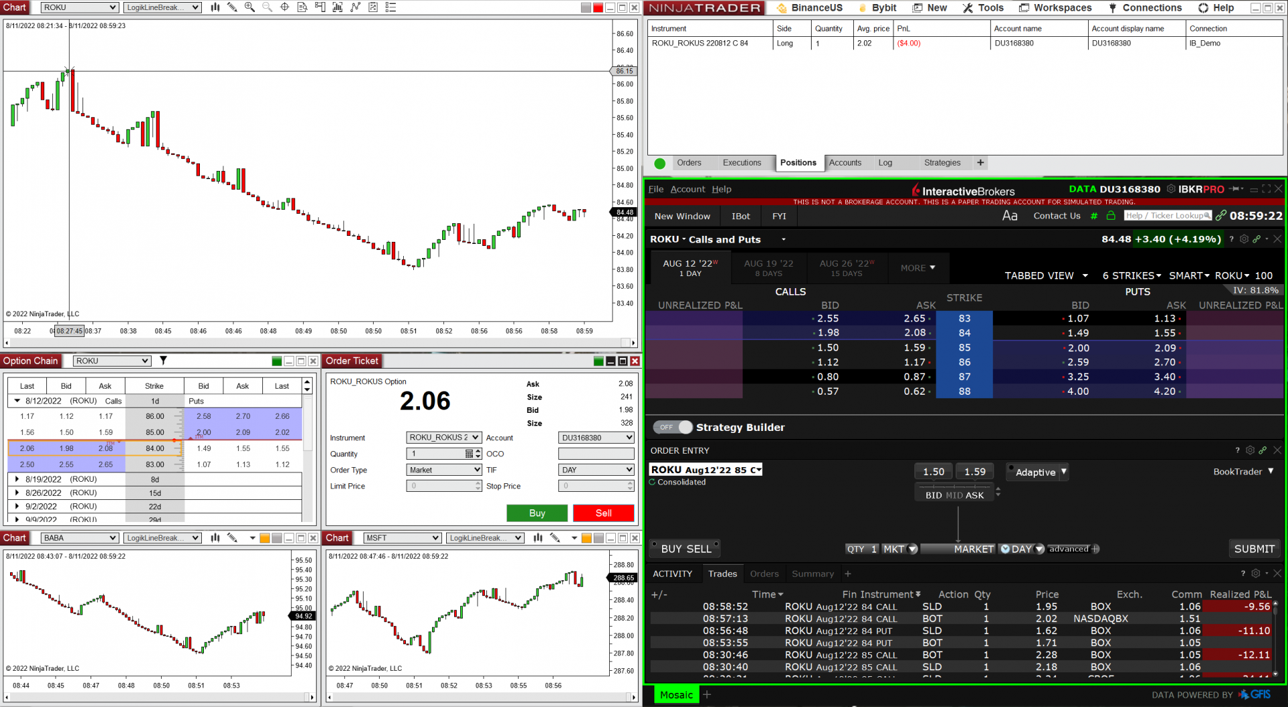Click the red Sell button in Order Ticket
1288x707 pixels.
(x=604, y=513)
